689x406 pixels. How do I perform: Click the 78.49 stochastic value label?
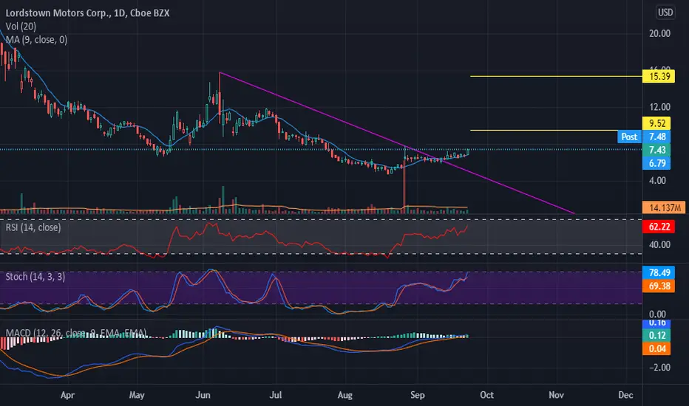coord(659,272)
